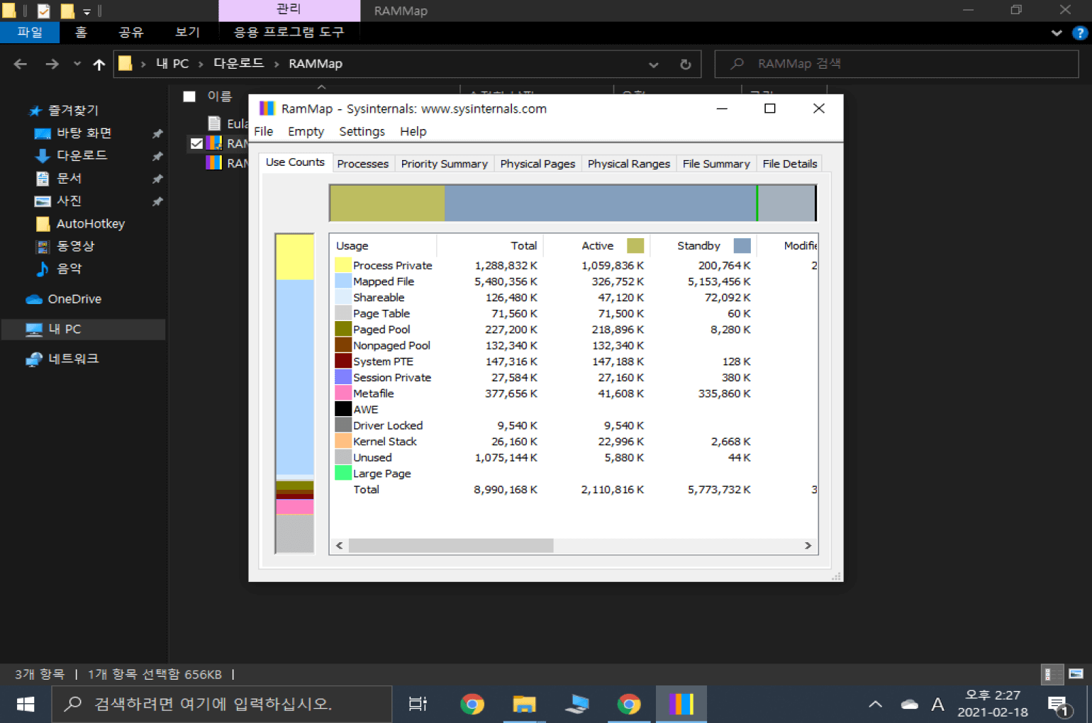Open the Task View button
The height and width of the screenshot is (723, 1092).
point(418,704)
